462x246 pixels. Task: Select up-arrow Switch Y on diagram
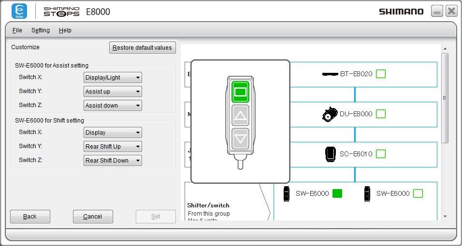[x=240, y=115]
